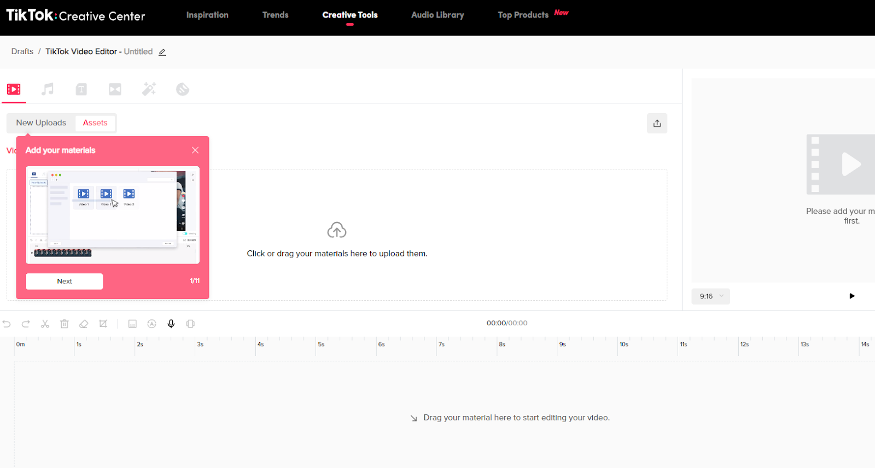Click the upload materials drop area text
This screenshot has width=875, height=468.
337,254
